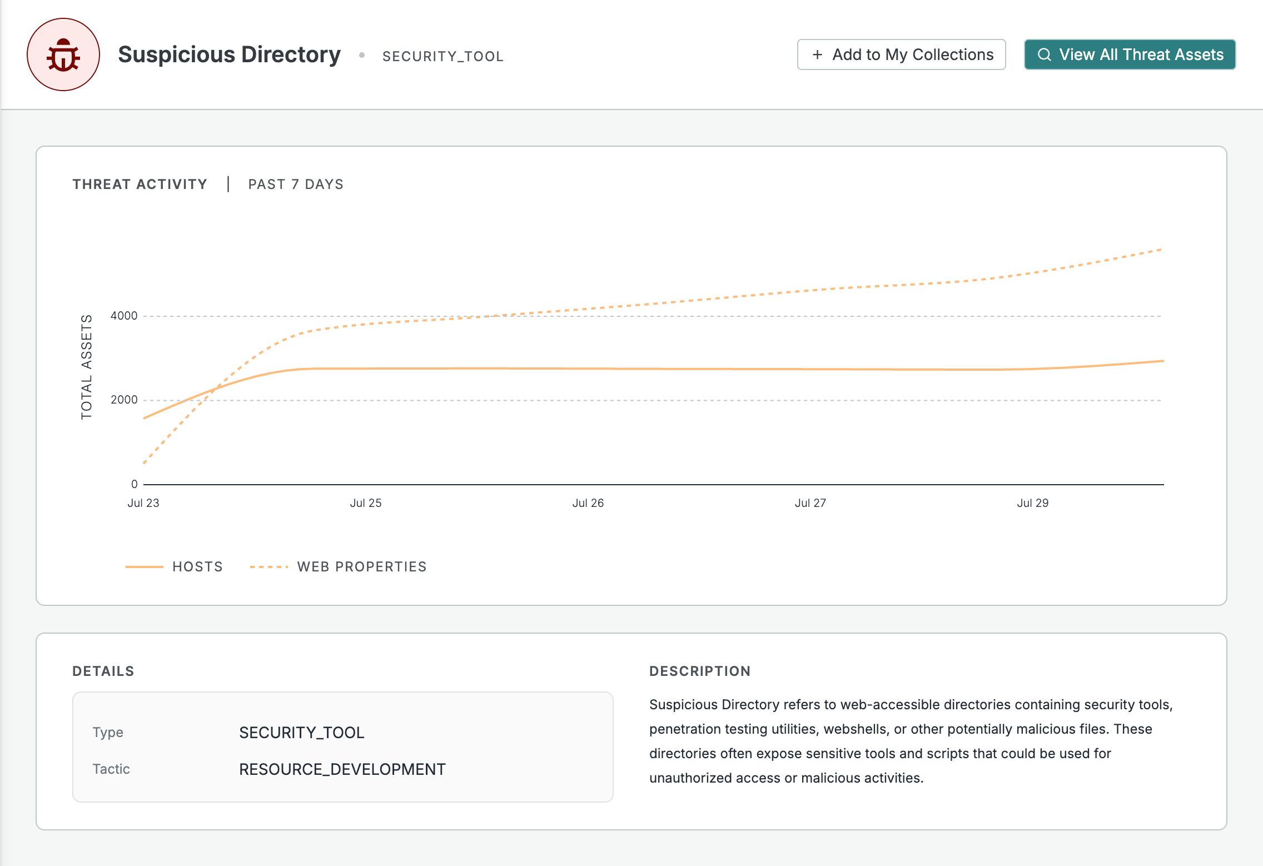This screenshot has width=1263, height=866.
Task: Click the red bug threat icon
Action: pyautogui.click(x=63, y=55)
